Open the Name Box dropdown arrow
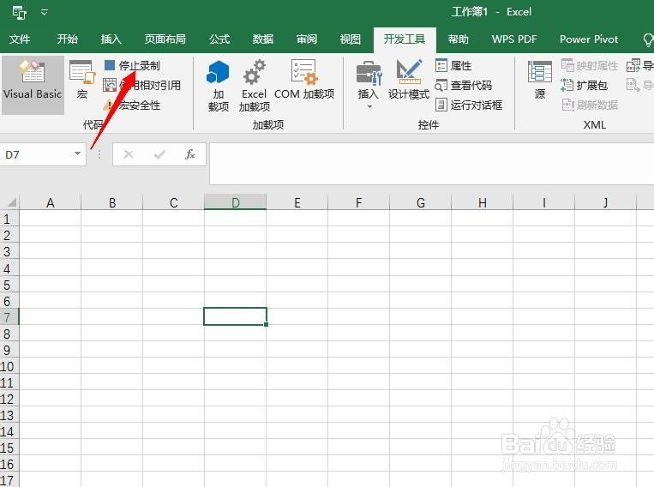The image size is (654, 487). pyautogui.click(x=78, y=153)
